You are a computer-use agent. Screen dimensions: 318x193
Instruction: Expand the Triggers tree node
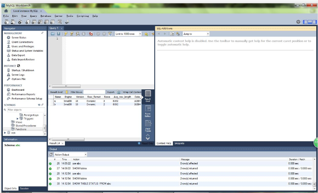click(x=17, y=119)
